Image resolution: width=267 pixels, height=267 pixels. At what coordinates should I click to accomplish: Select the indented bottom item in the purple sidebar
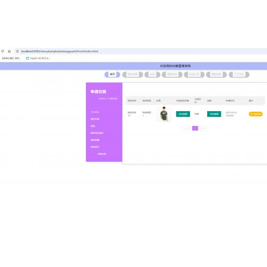click(102, 154)
